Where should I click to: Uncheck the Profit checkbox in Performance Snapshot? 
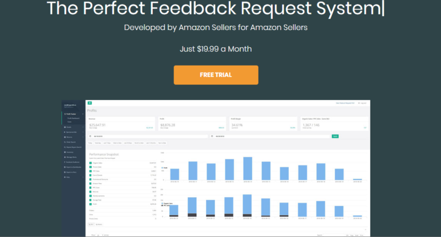[x=91, y=204]
